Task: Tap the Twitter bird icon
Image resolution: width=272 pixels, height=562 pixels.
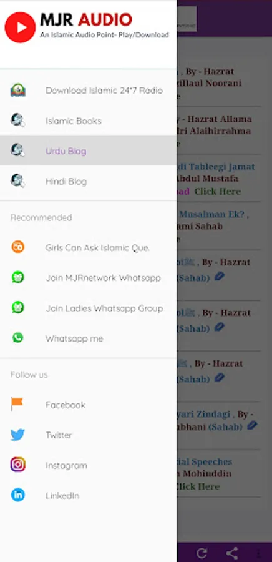Action: click(17, 435)
